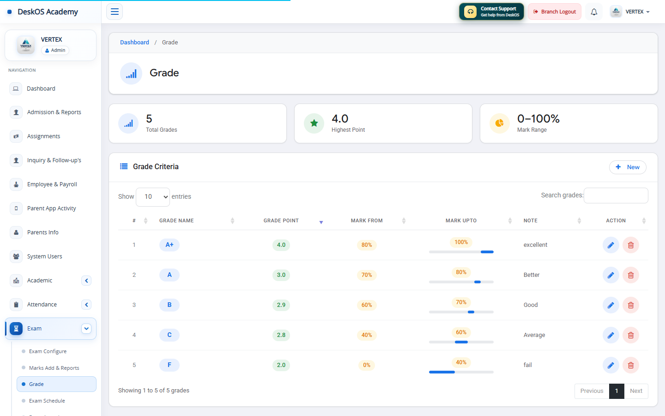Open the VERTEX user account dropdown
The width and height of the screenshot is (665, 416).
630,12
